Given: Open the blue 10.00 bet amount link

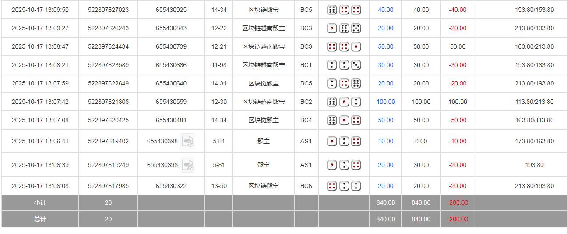Looking at the screenshot, I should click(385, 141).
